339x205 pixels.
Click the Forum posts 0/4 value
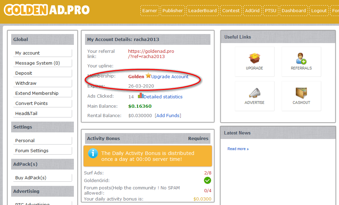[x=208, y=190]
